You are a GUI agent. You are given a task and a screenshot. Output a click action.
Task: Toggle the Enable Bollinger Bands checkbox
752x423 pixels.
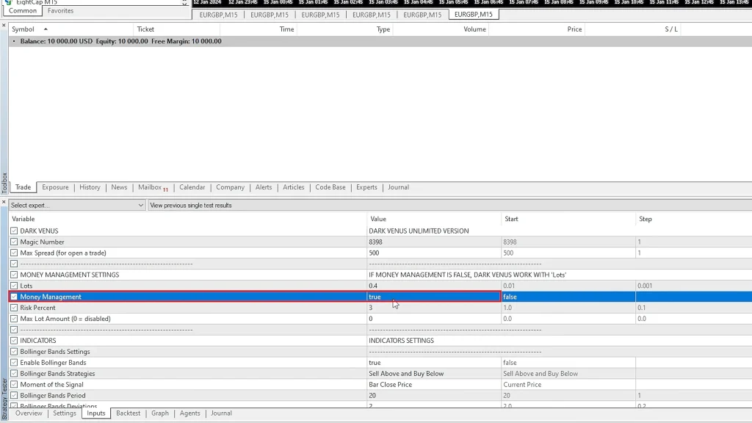click(14, 363)
